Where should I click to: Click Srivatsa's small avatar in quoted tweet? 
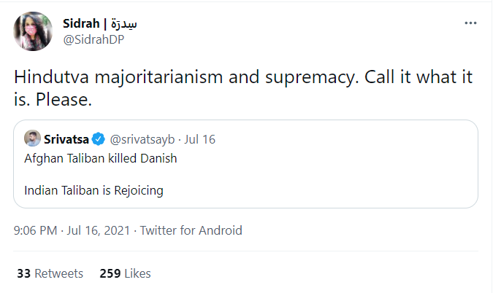point(32,138)
